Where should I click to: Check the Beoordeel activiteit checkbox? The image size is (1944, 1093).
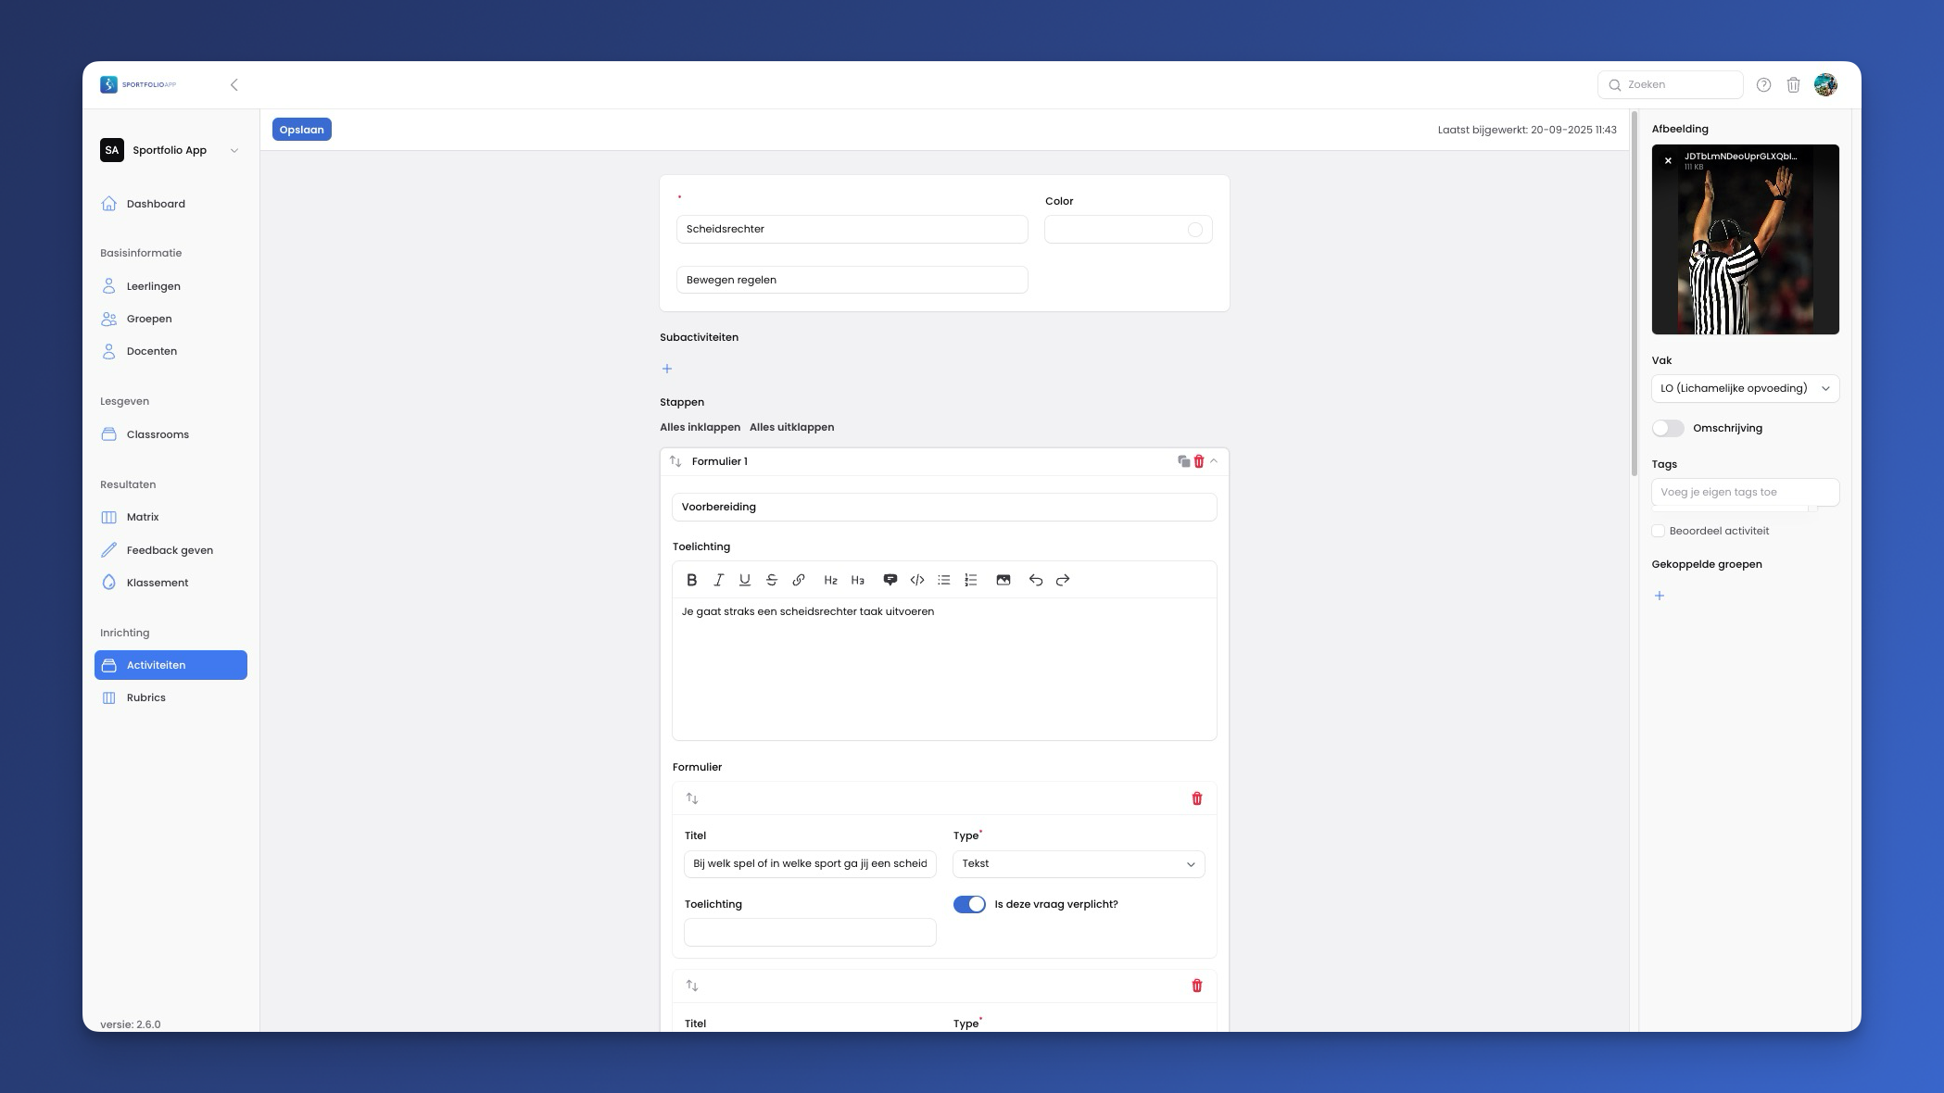1658,531
